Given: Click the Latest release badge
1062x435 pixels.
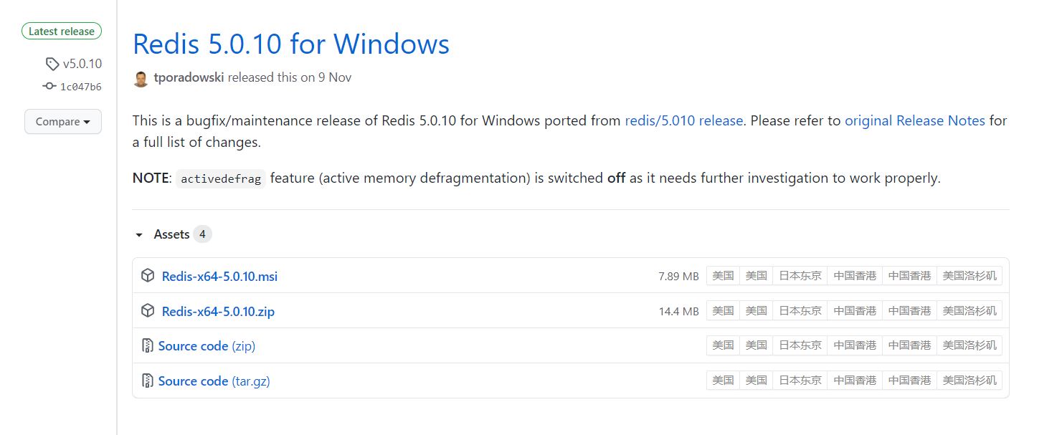Looking at the screenshot, I should click(x=62, y=31).
